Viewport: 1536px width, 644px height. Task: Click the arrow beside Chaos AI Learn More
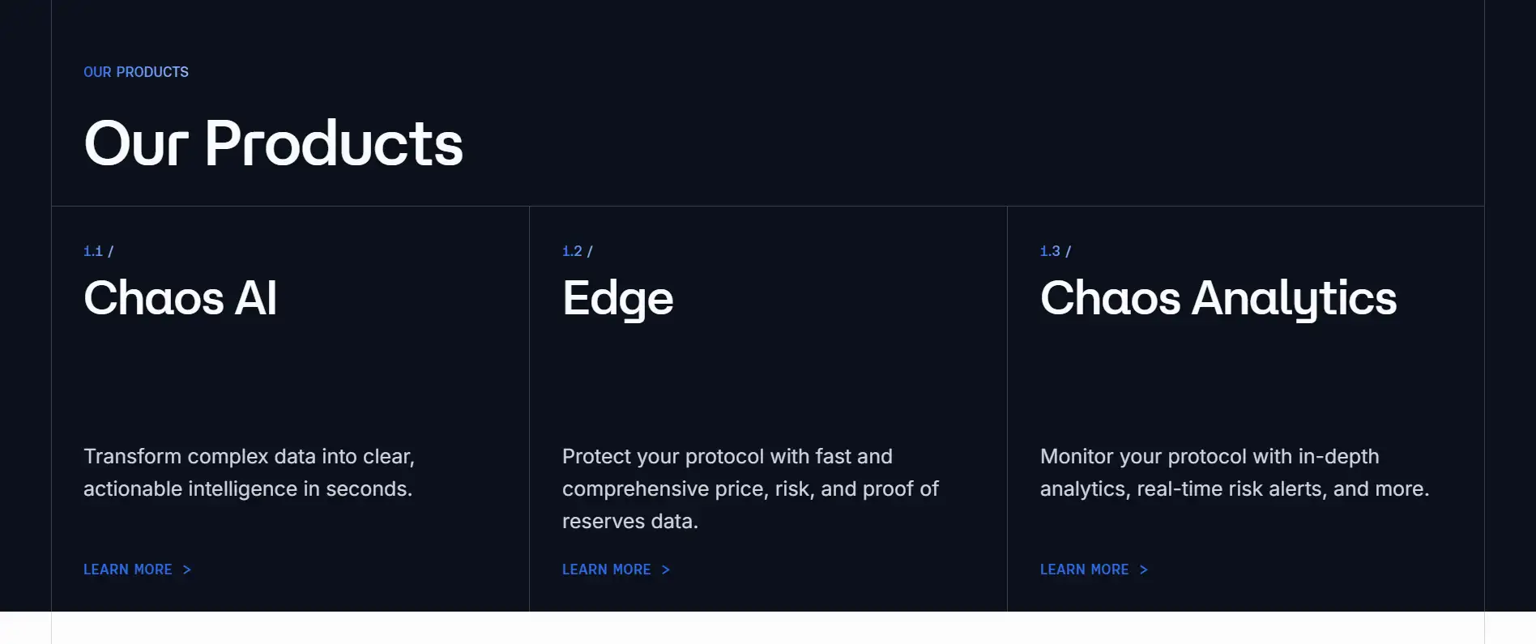click(x=187, y=569)
